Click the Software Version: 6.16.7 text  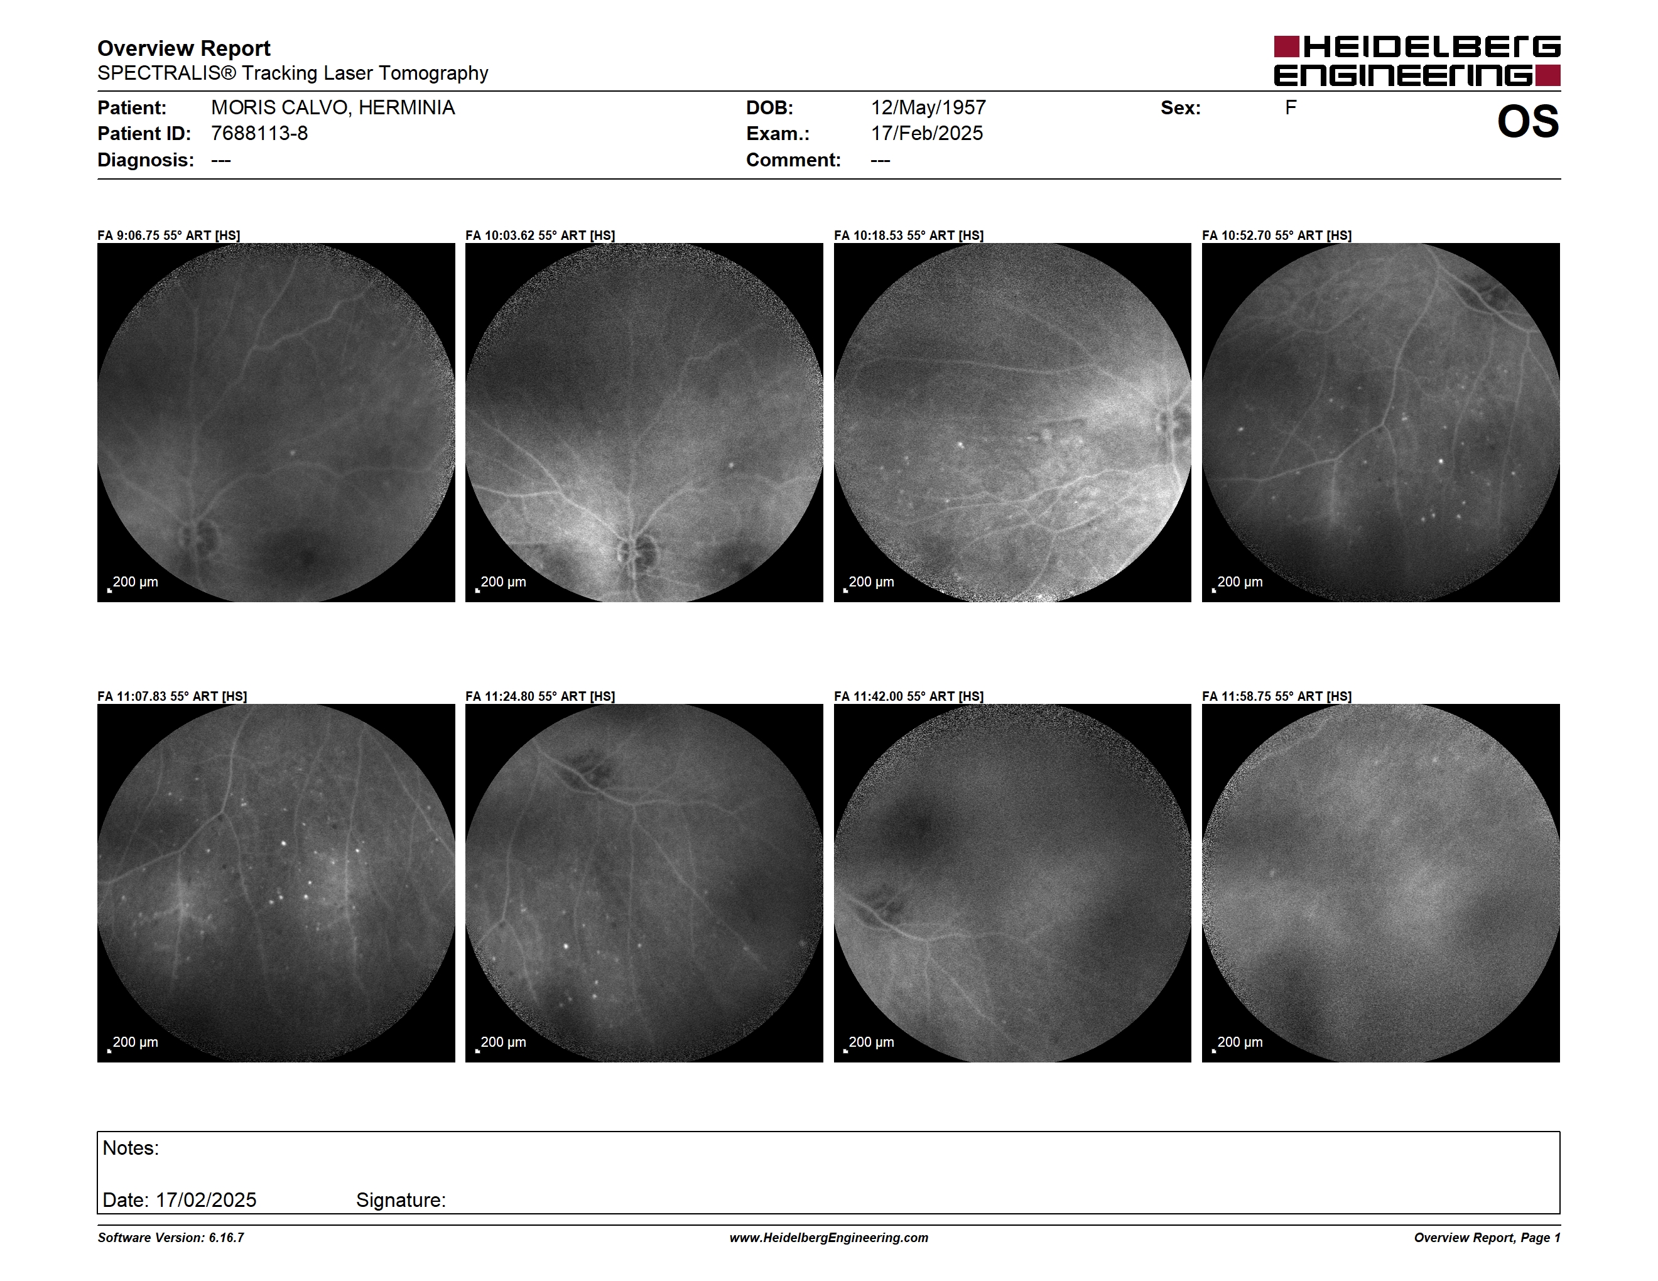tap(171, 1238)
